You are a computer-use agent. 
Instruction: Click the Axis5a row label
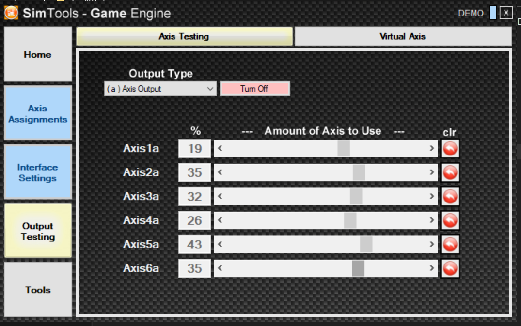(x=141, y=244)
